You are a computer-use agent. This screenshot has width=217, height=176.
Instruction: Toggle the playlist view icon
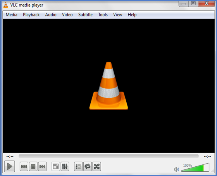click(x=78, y=166)
